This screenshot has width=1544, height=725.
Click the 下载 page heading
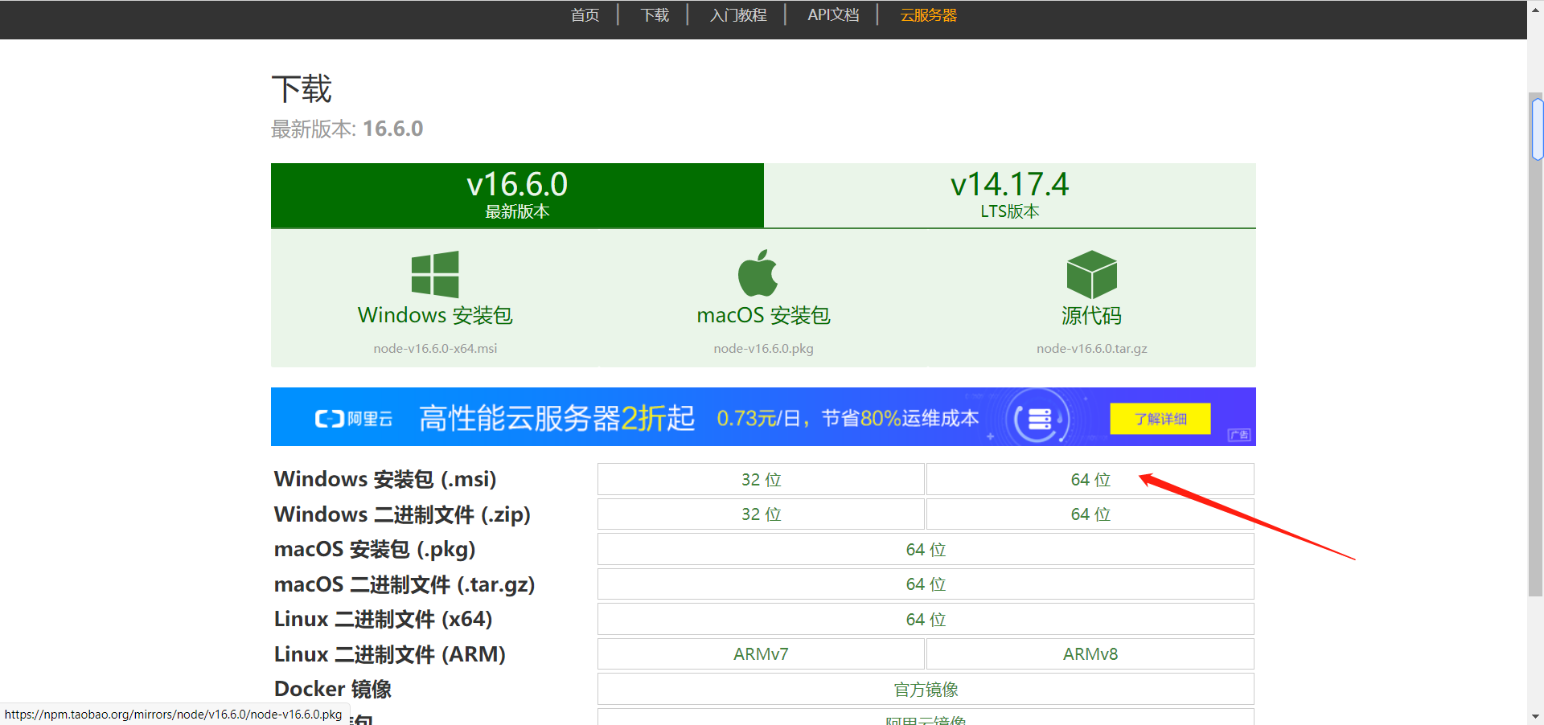[302, 88]
